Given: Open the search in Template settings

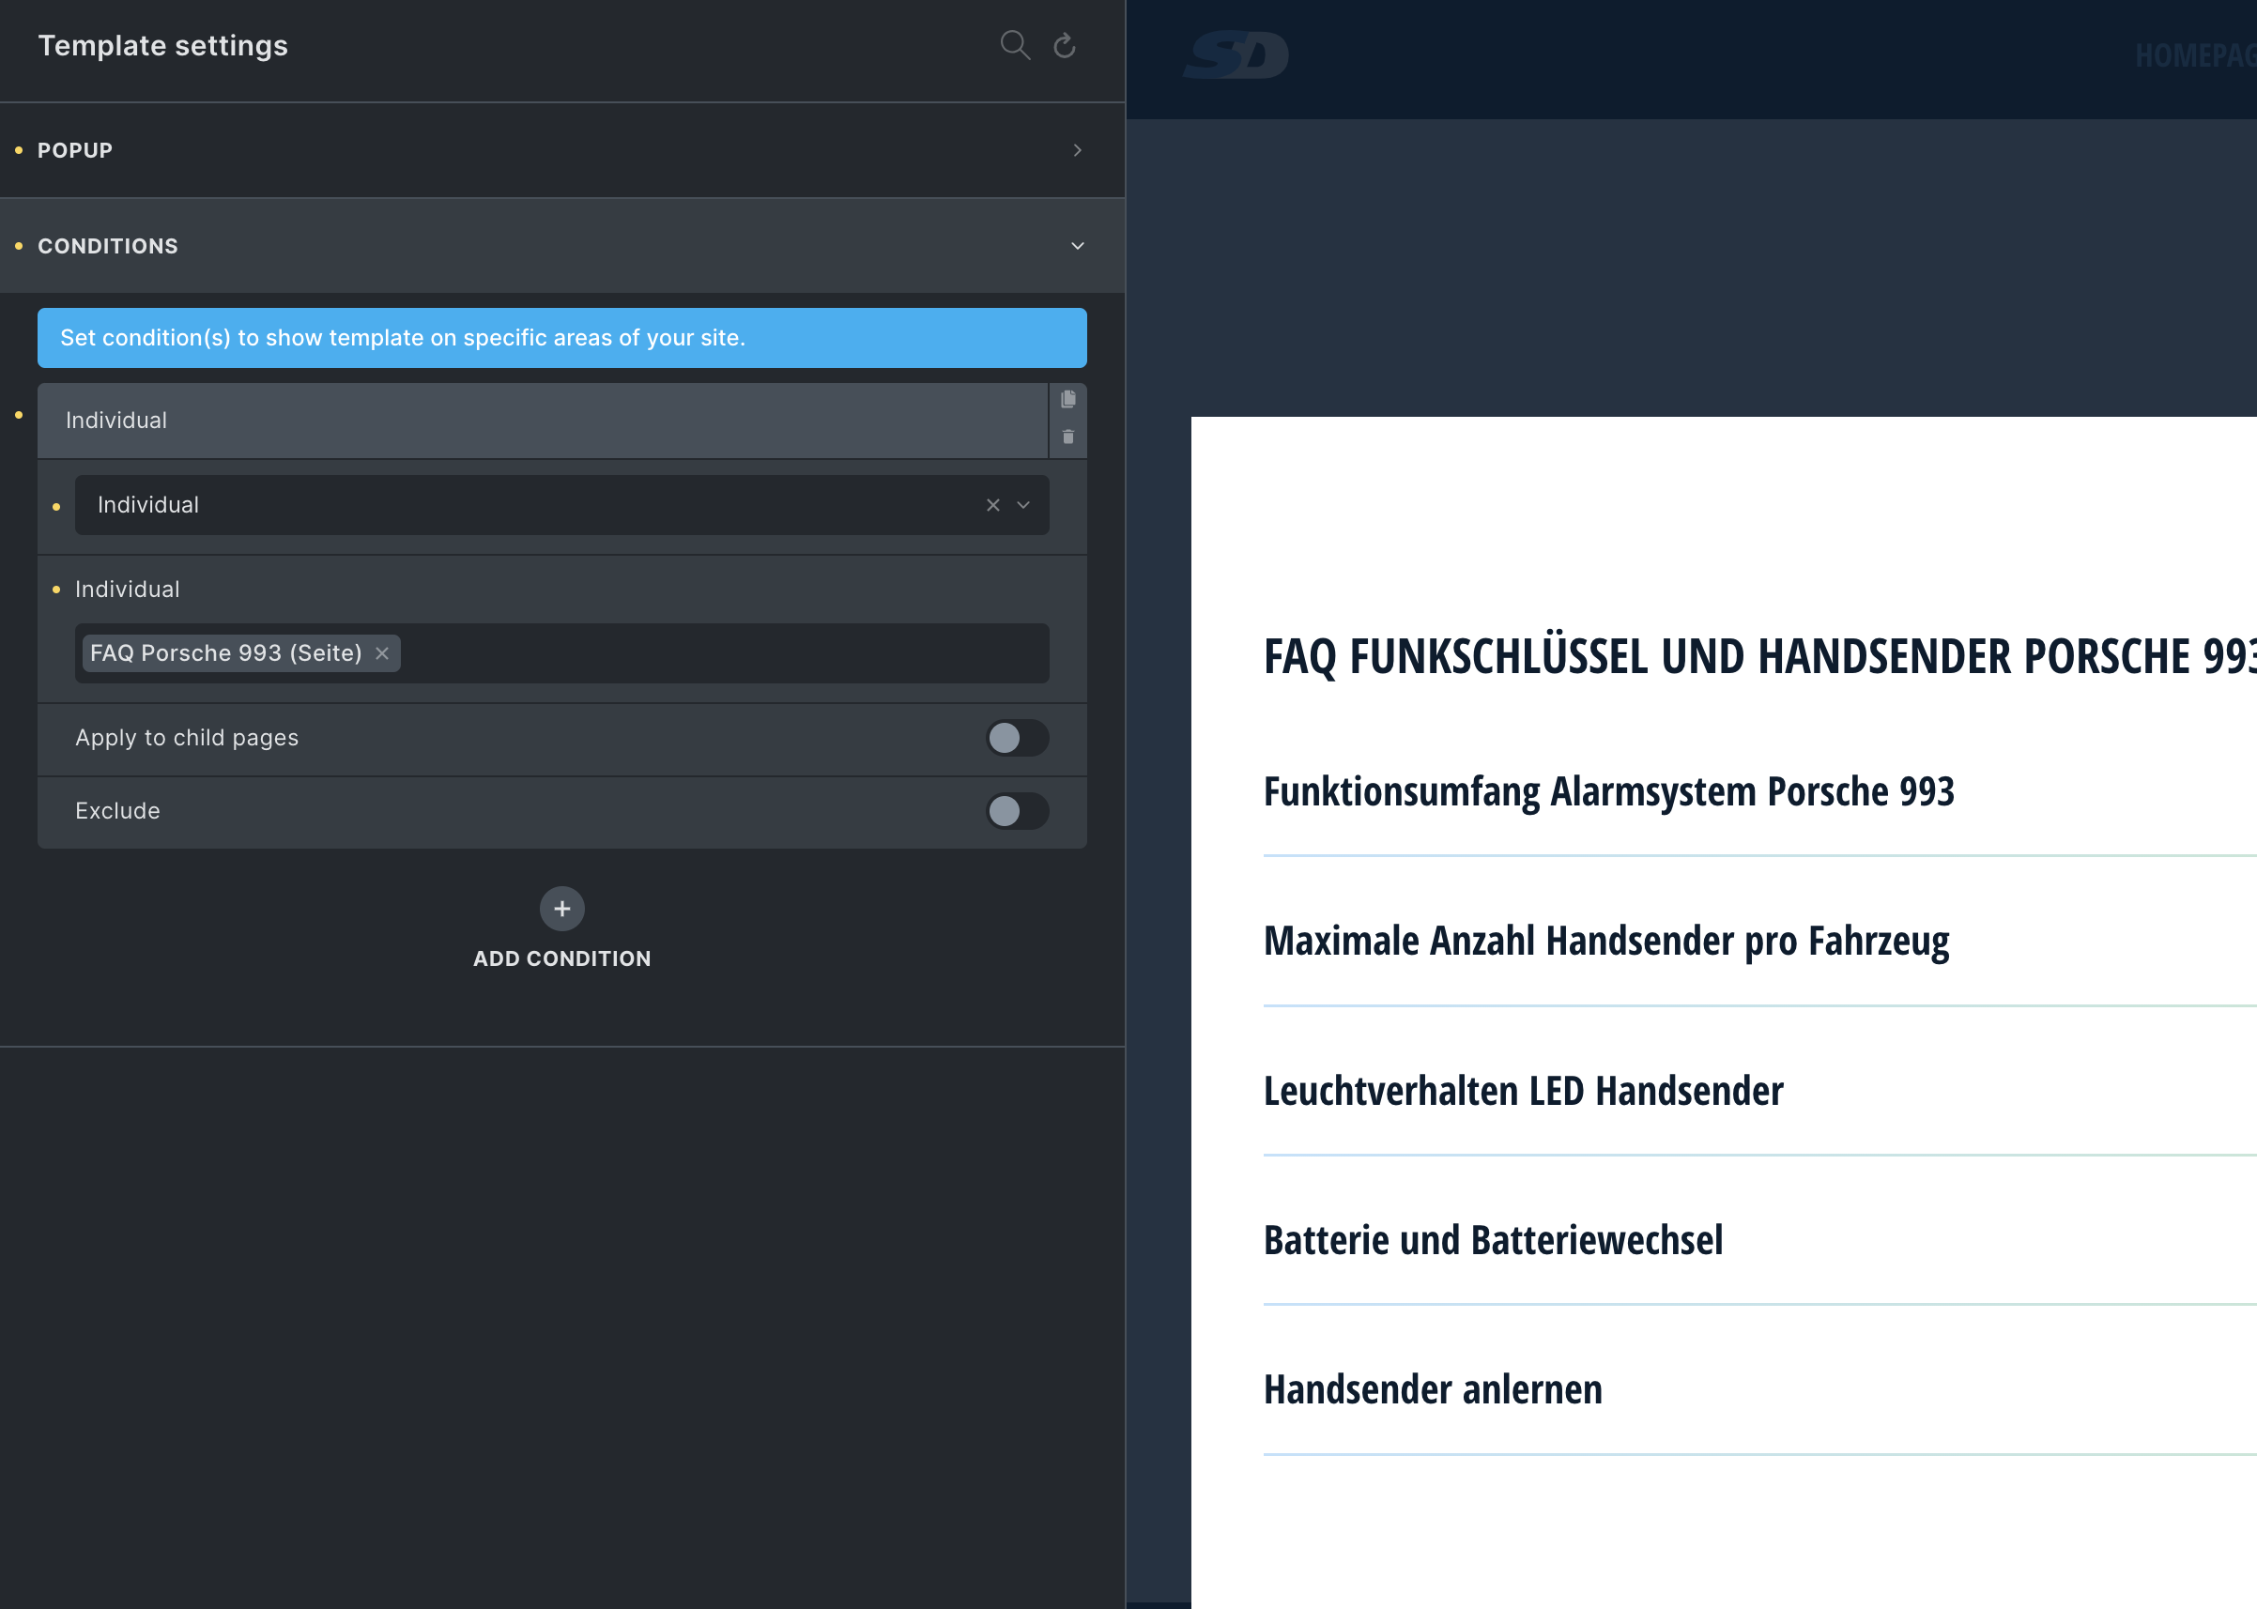Looking at the screenshot, I should 1015,46.
